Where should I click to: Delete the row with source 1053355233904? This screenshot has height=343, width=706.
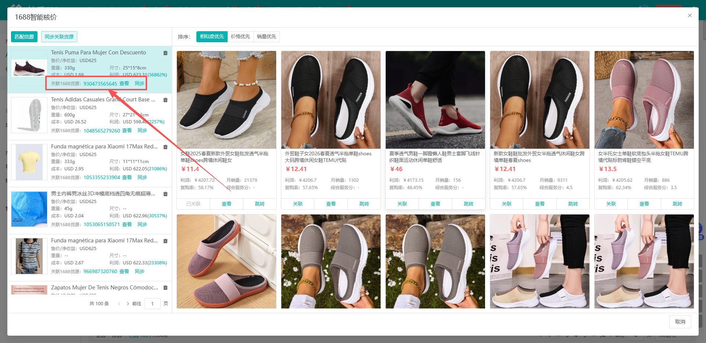[165, 147]
